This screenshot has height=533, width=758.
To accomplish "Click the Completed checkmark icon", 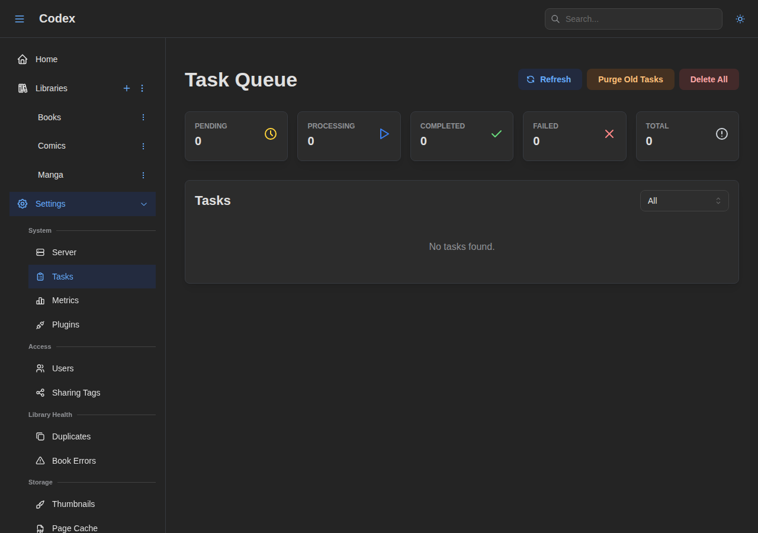I will (496, 133).
